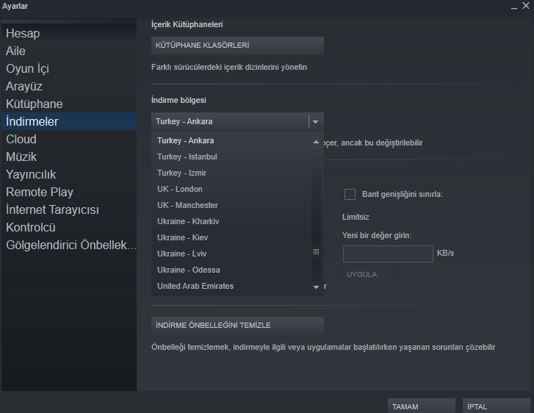
Task: Select United Arab Emirates region
Action: [x=231, y=287]
